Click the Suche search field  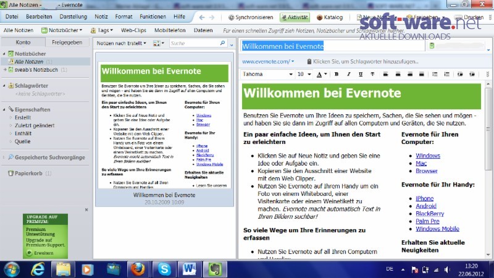194,43
